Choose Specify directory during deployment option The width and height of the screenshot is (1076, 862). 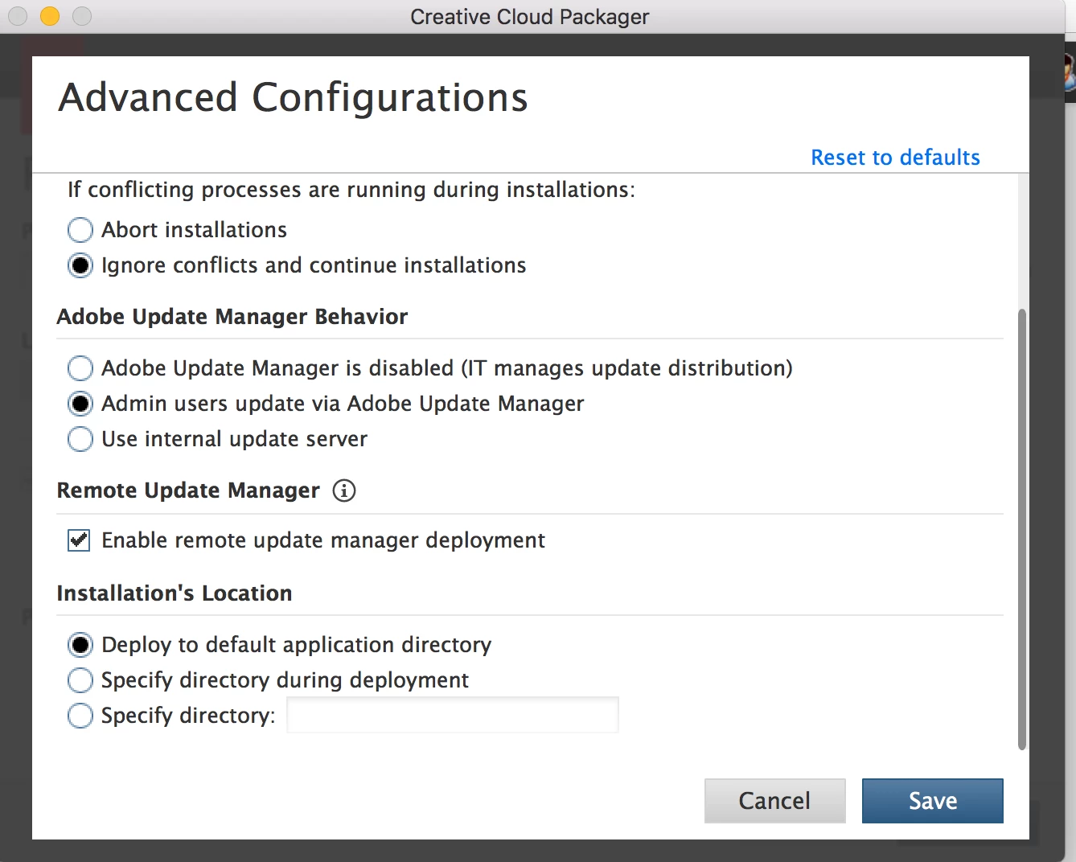pyautogui.click(x=80, y=680)
